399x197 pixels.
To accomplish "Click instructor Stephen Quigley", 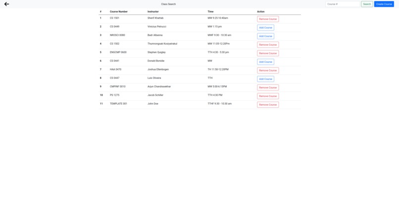I will coord(156,52).
